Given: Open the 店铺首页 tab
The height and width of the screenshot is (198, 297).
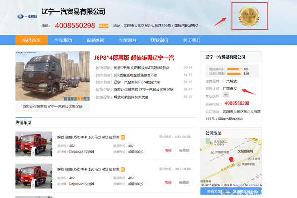Looking at the screenshot, I should 32,40.
